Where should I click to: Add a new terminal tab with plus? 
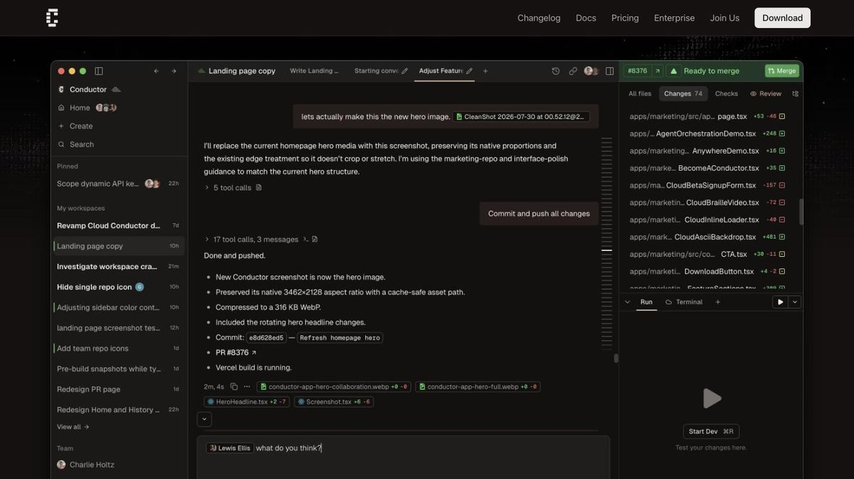(x=717, y=302)
